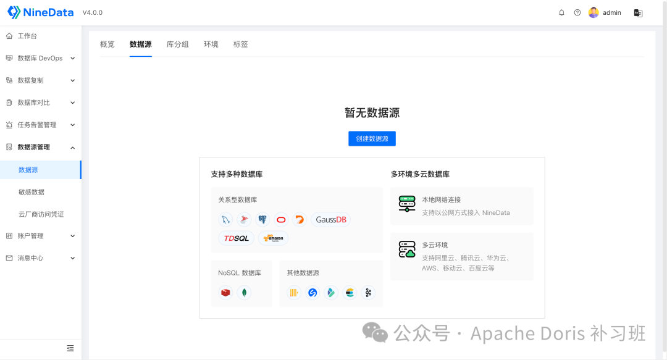Expand the 数据库 DevOps menu
The height and width of the screenshot is (360, 667).
coord(39,57)
